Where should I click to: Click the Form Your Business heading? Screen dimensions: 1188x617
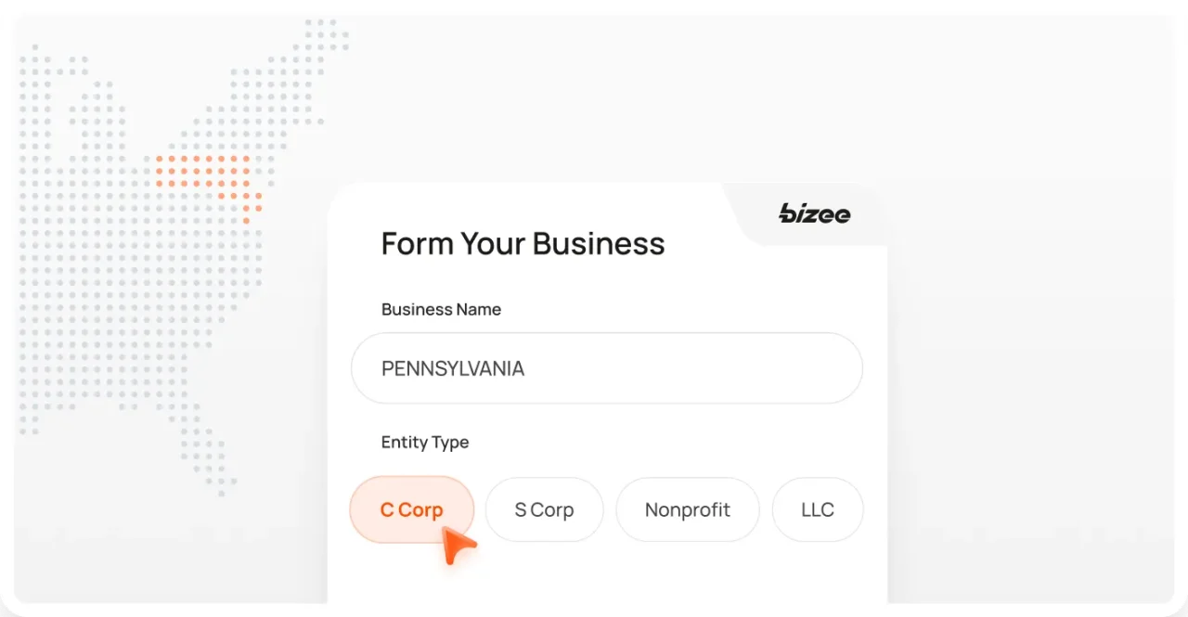523,243
